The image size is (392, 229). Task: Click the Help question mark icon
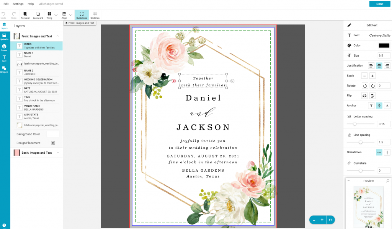coord(4,225)
